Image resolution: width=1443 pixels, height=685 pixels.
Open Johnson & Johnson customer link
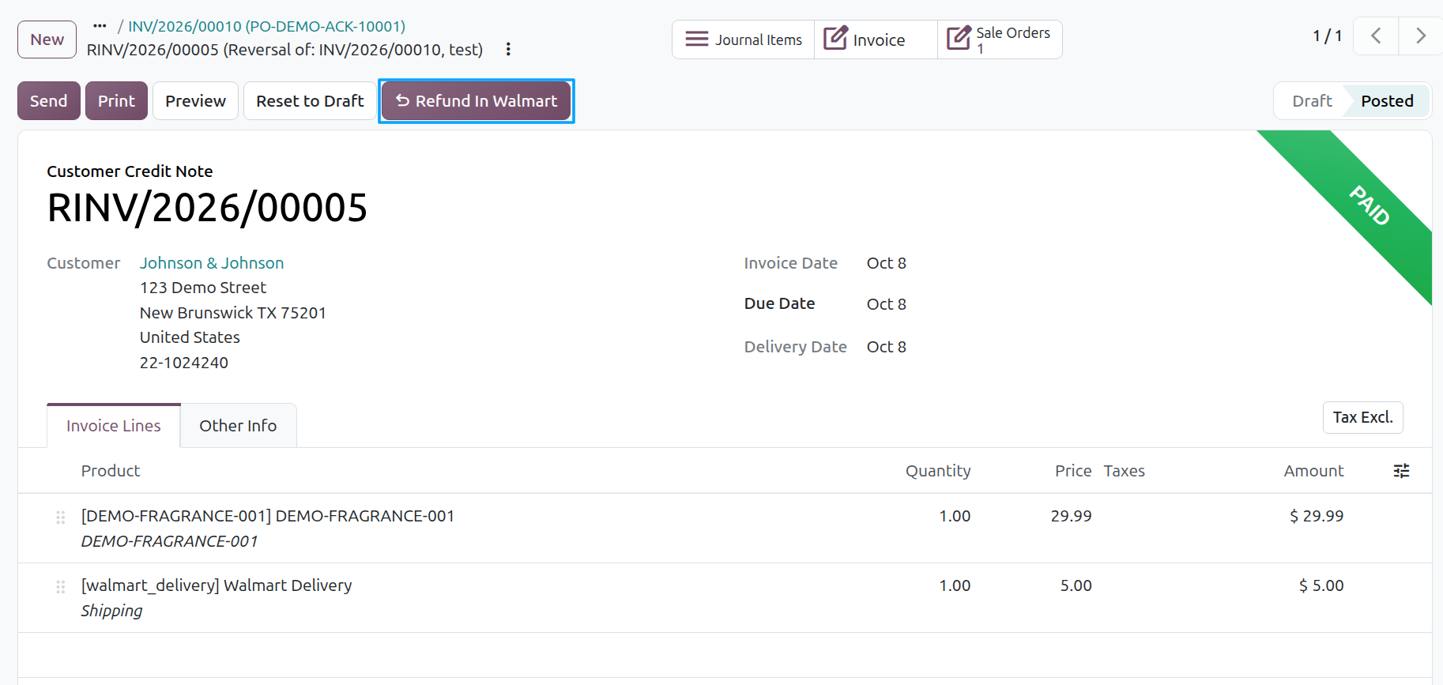coord(212,263)
